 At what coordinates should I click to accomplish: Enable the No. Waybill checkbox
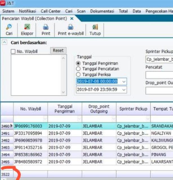pos(13,51)
